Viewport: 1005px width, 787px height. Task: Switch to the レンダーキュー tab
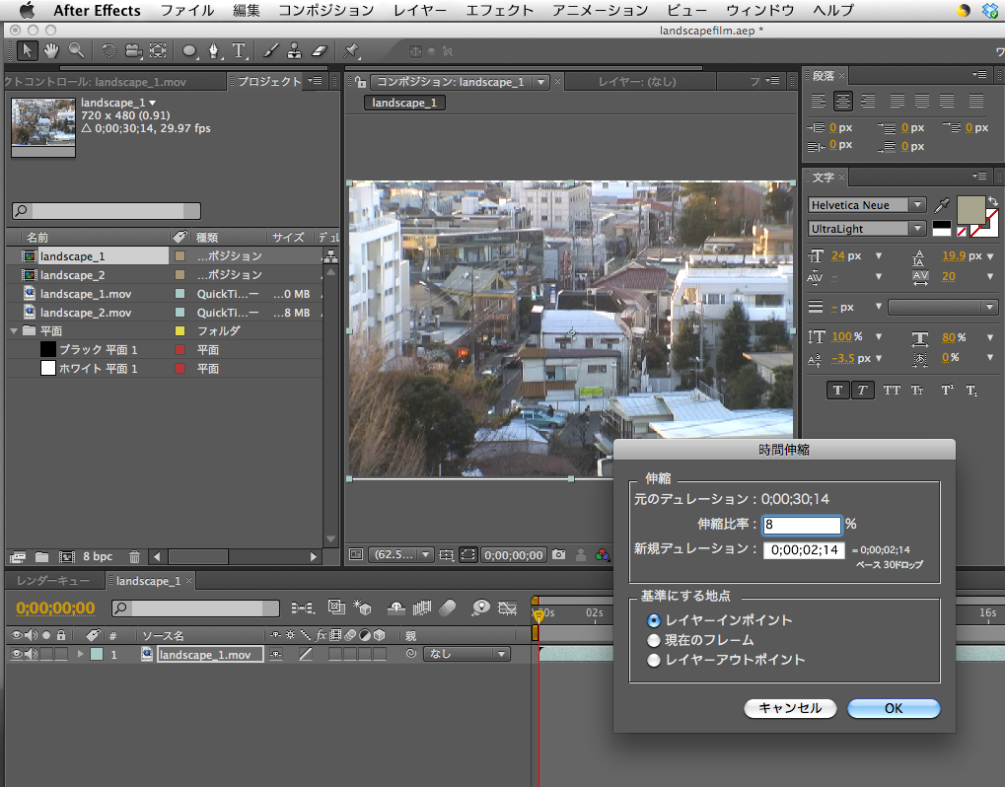[53, 581]
